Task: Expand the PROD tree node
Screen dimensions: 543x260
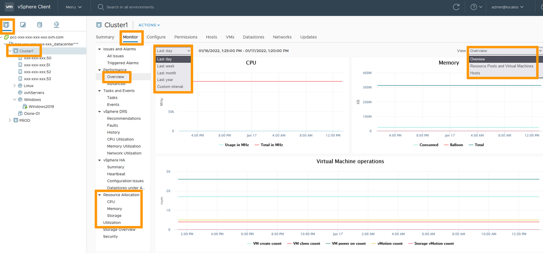Action: (x=9, y=120)
